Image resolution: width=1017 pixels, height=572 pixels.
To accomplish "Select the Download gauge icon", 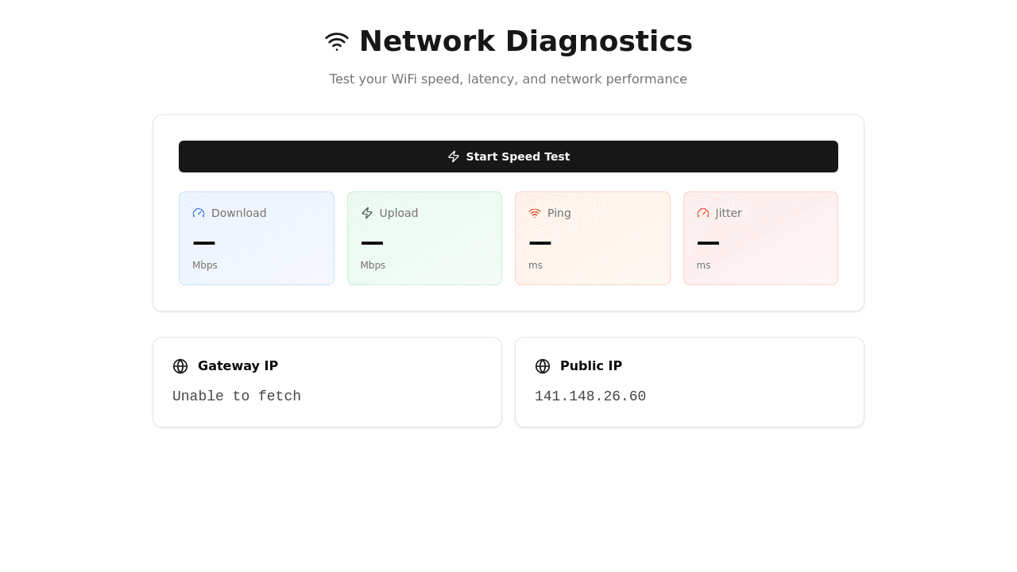I will 197,212.
